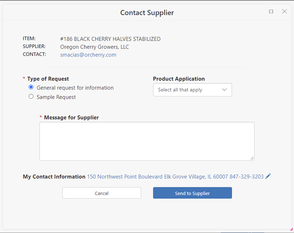
Task: Open the smacias@orcherry.com email link
Action: coord(88,55)
